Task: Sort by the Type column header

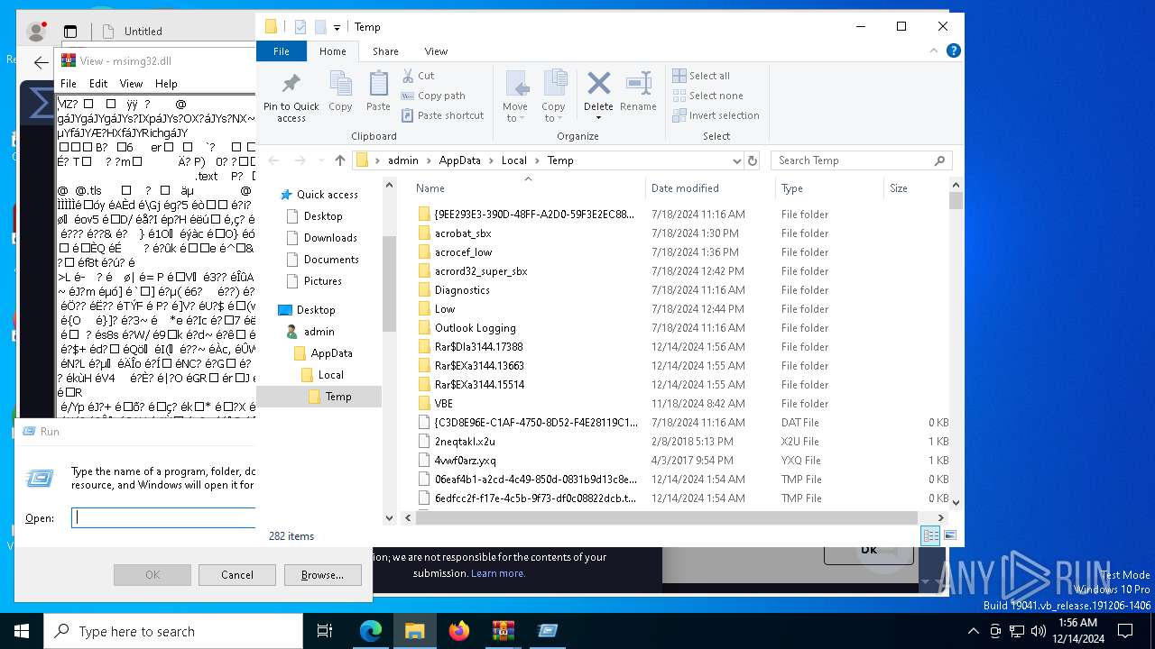Action: click(792, 188)
